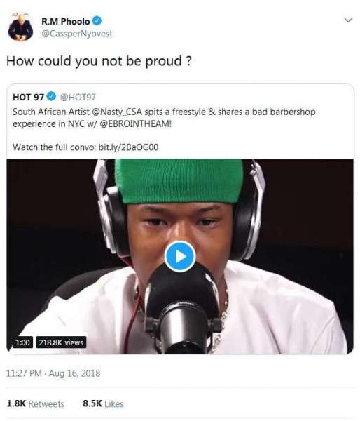View the 8.5K Likes list
360x421 pixels.
pyautogui.click(x=103, y=404)
